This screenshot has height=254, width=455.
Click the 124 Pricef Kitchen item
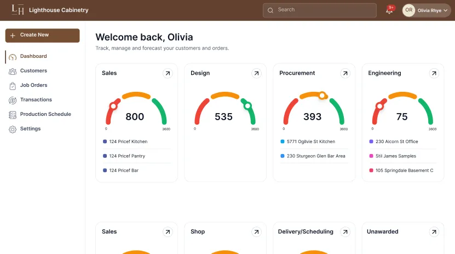(x=128, y=141)
